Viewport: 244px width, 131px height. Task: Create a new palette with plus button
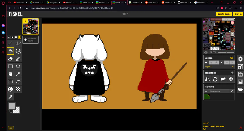tap(206, 91)
